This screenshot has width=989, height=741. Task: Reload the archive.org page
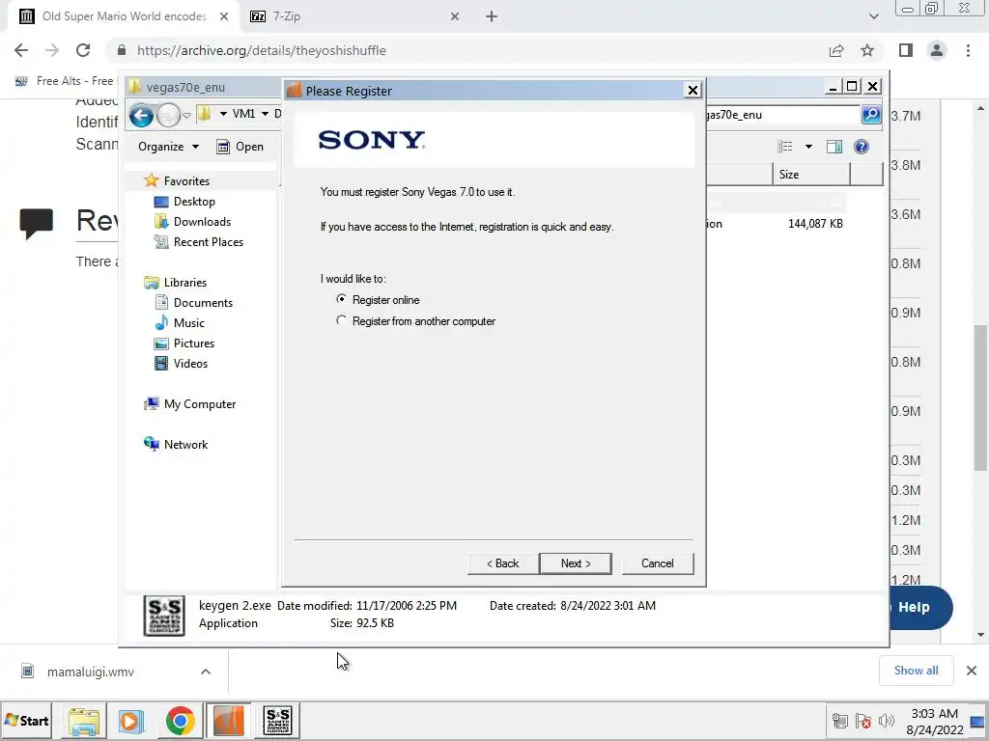(83, 50)
